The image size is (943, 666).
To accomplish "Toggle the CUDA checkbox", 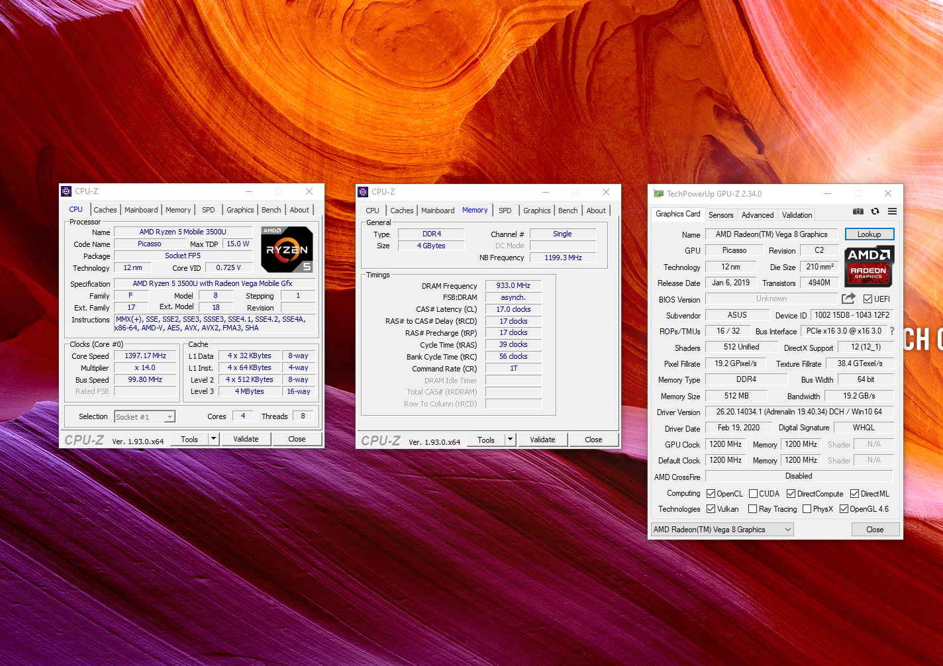I will coord(753,494).
